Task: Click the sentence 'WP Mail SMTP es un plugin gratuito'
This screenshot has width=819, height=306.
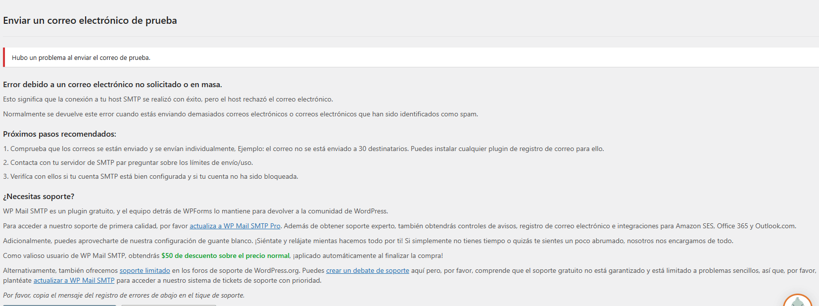Action: [195, 211]
